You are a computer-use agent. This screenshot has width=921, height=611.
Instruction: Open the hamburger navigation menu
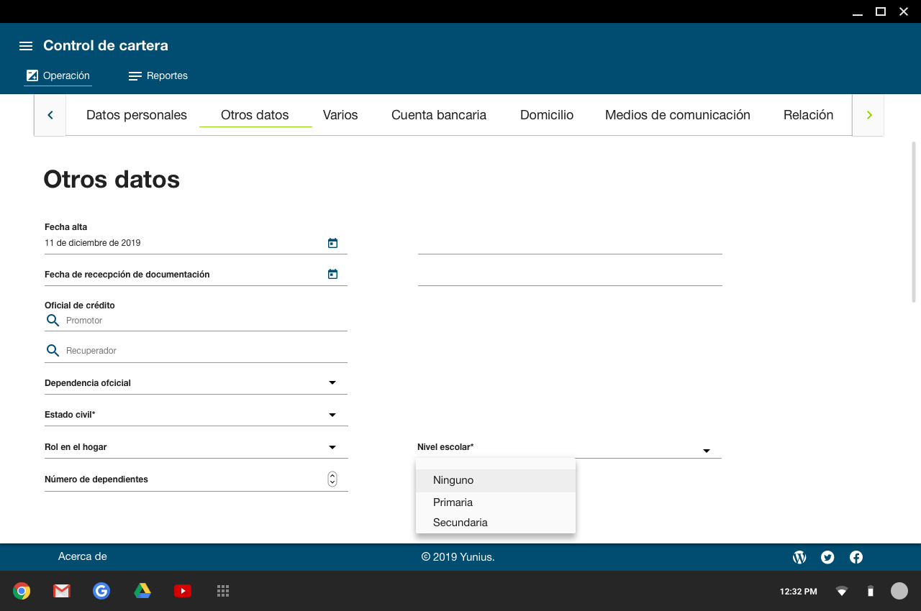tap(26, 46)
